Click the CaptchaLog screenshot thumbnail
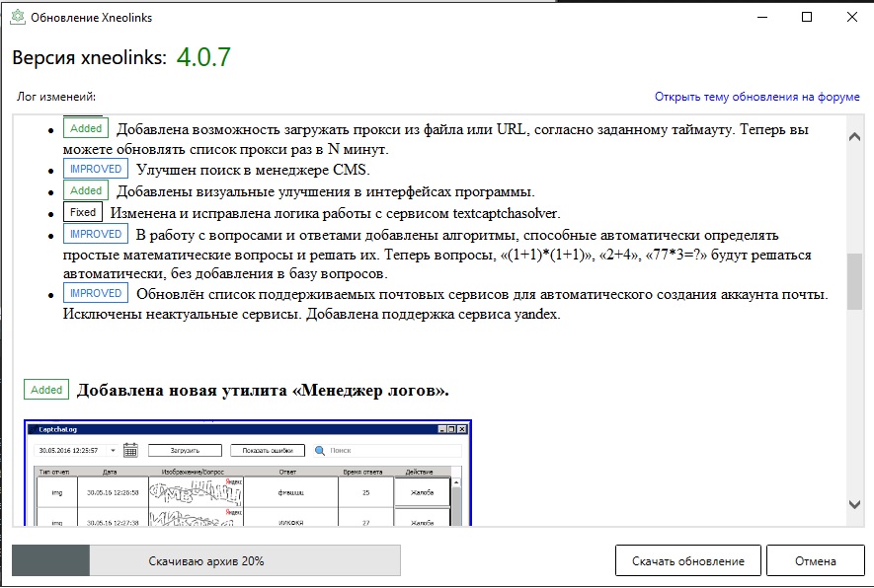The image size is (874, 588). pyautogui.click(x=248, y=473)
